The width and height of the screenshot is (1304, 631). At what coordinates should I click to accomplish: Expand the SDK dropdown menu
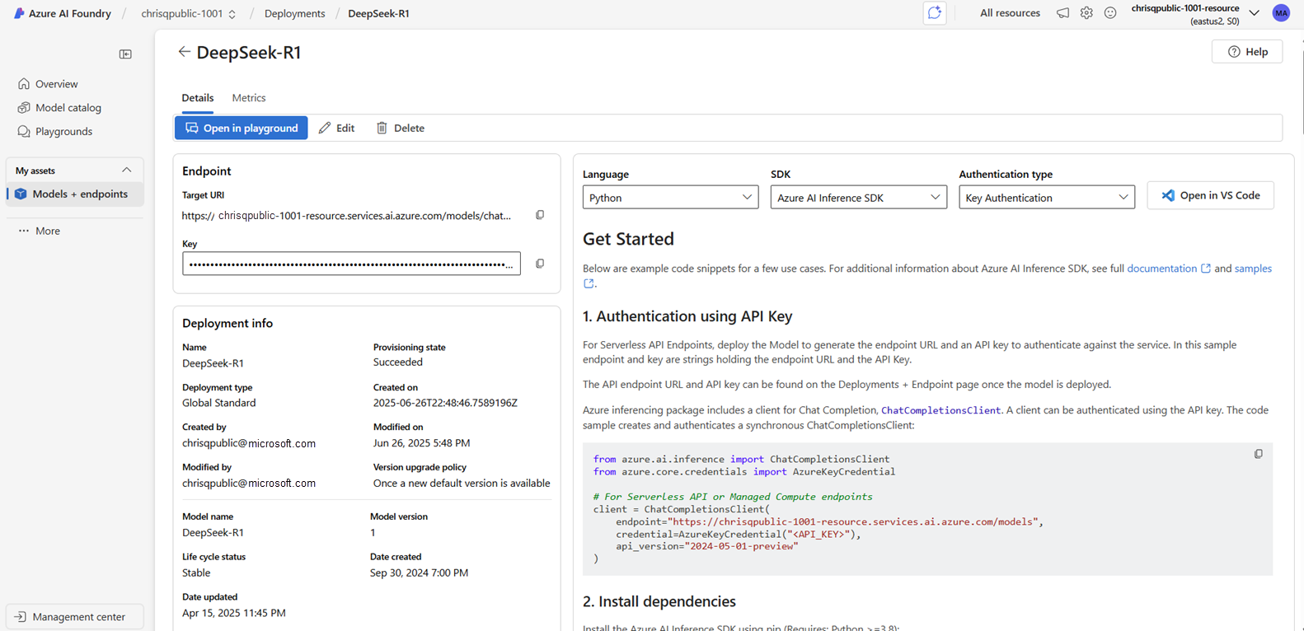click(858, 198)
